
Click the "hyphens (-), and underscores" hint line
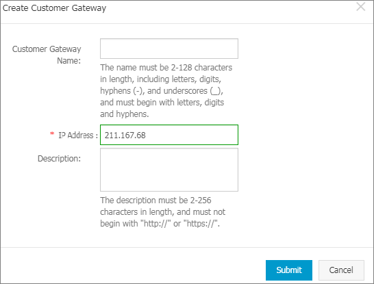[x=162, y=91]
